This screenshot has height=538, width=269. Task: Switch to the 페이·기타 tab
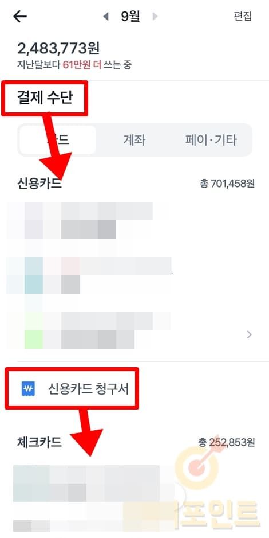(x=211, y=140)
